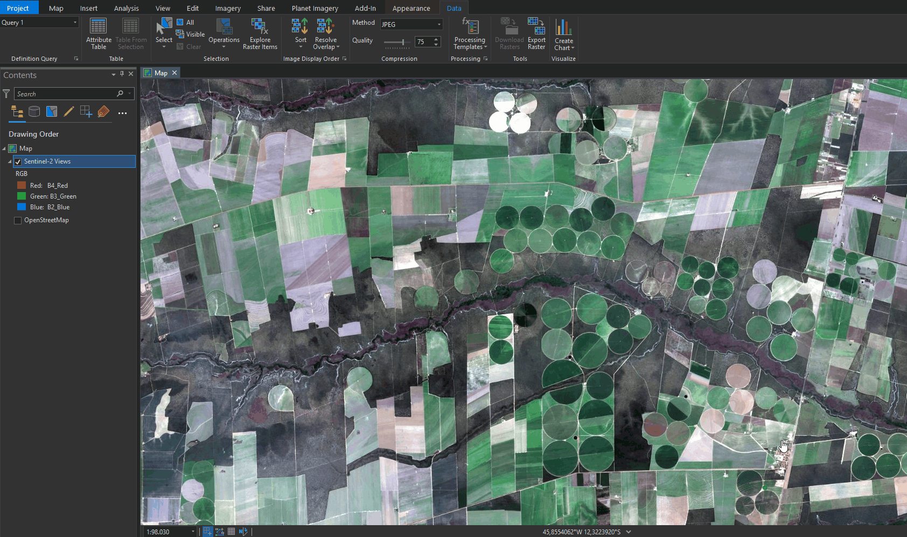Open the compression Method JPEG dropdown
The width and height of the screenshot is (907, 537).
[x=439, y=24]
